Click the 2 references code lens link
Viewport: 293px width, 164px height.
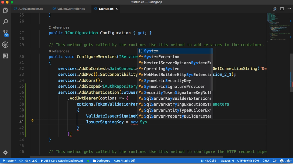coord(59,27)
